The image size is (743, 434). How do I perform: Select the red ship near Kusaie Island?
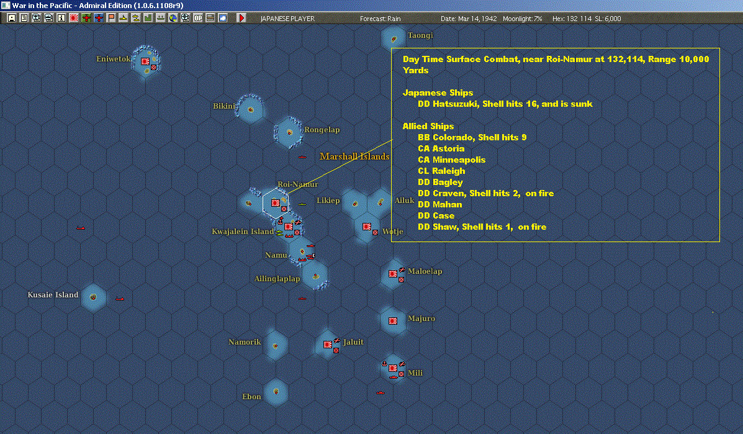[120, 299]
